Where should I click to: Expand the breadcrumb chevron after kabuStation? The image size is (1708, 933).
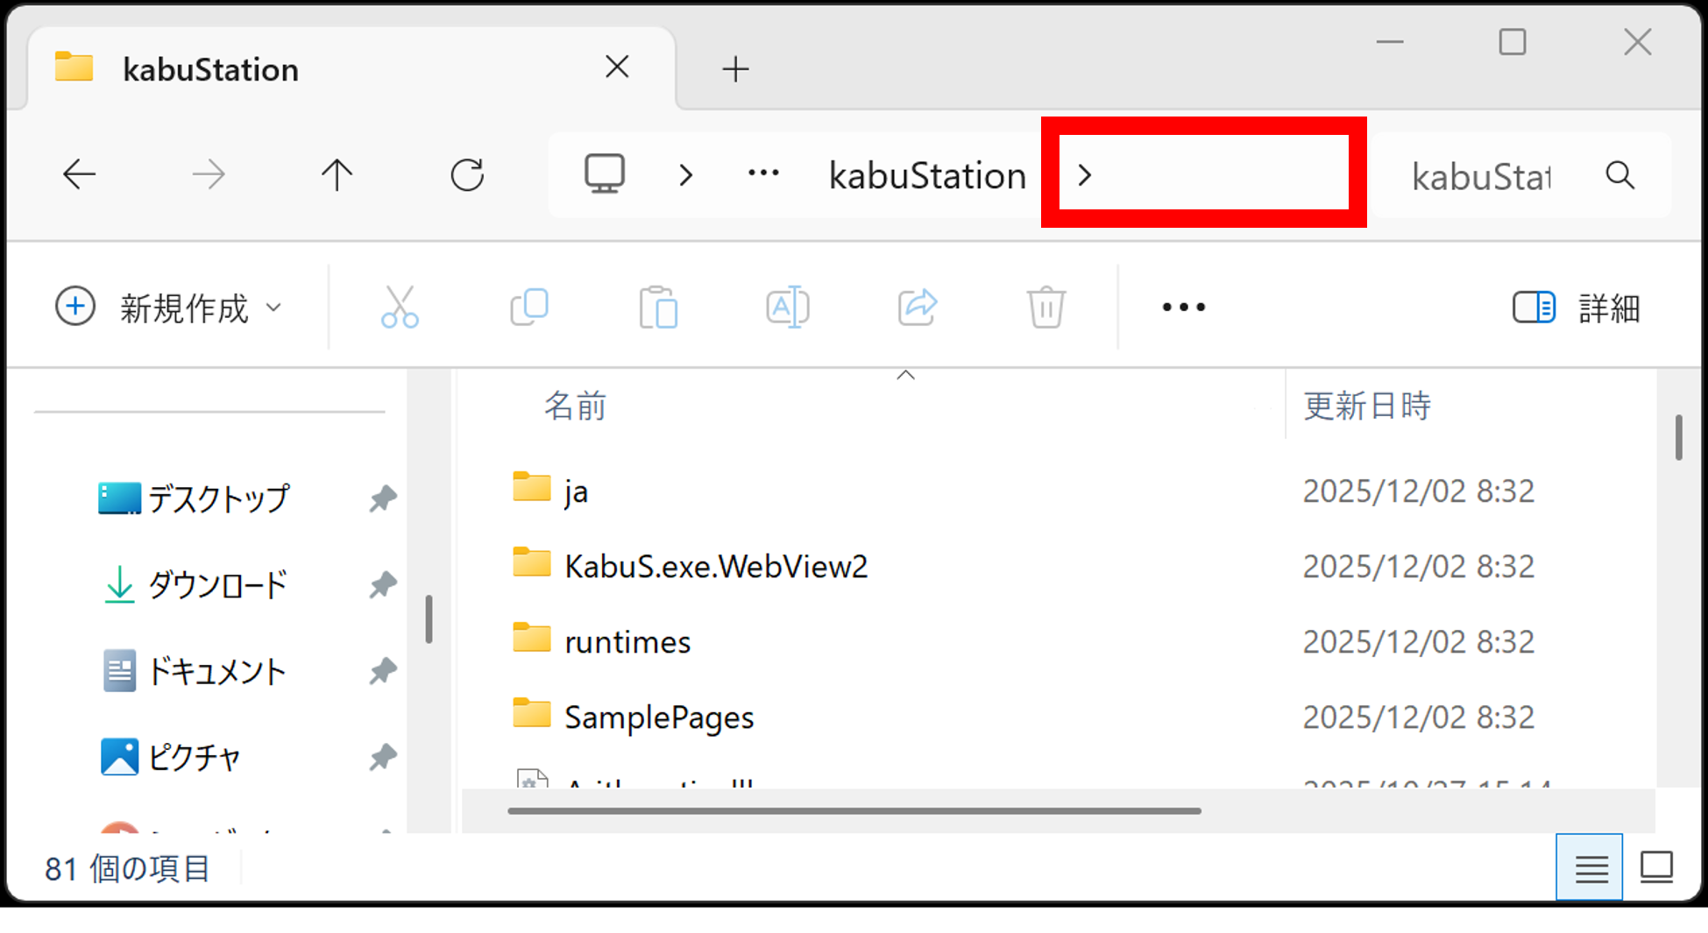pyautogui.click(x=1084, y=174)
